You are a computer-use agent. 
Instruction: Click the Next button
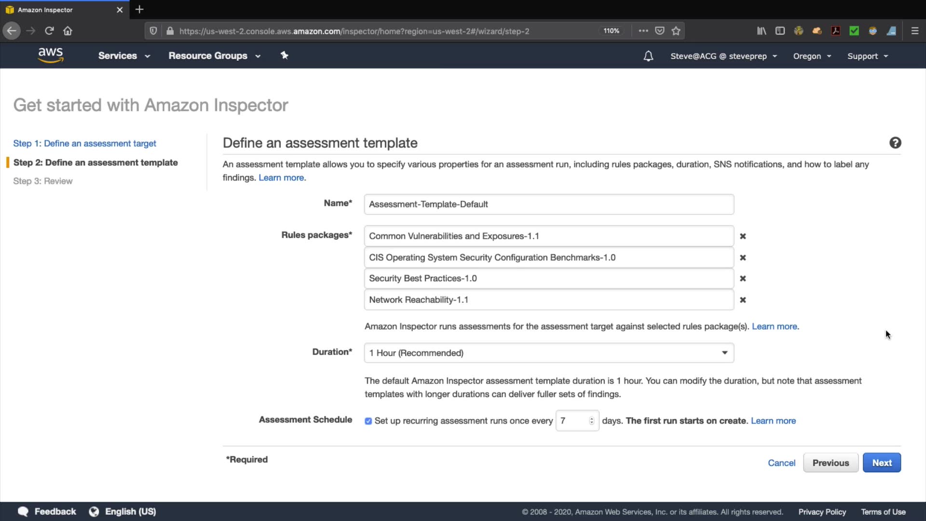pos(881,463)
